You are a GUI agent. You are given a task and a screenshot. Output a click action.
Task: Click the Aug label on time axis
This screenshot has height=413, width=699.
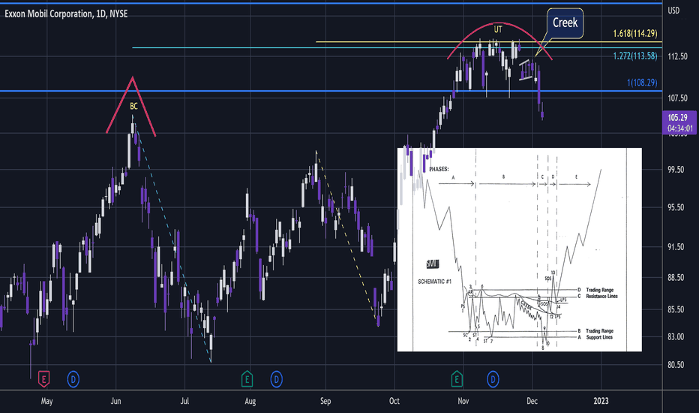[x=250, y=401]
